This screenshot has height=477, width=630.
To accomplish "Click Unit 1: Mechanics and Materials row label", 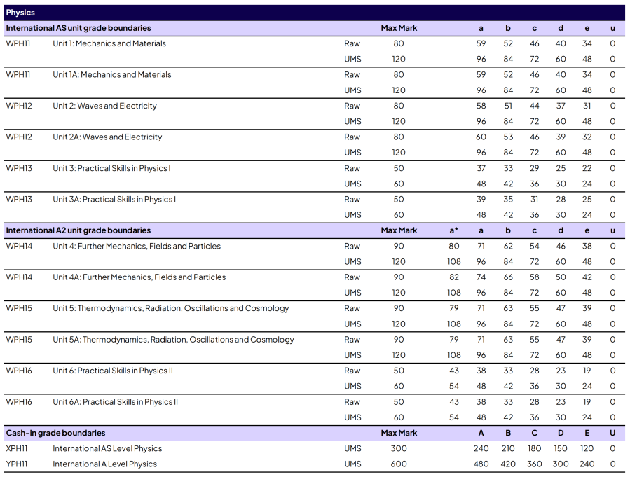I will 109,43.
